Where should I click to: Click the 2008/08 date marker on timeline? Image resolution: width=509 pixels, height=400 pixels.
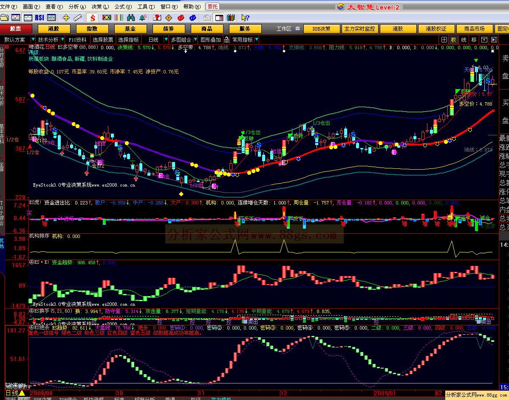[x=42, y=393]
